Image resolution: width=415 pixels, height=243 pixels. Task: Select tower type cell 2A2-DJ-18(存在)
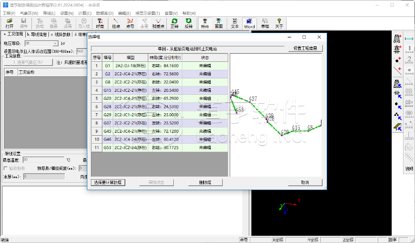click(x=130, y=65)
